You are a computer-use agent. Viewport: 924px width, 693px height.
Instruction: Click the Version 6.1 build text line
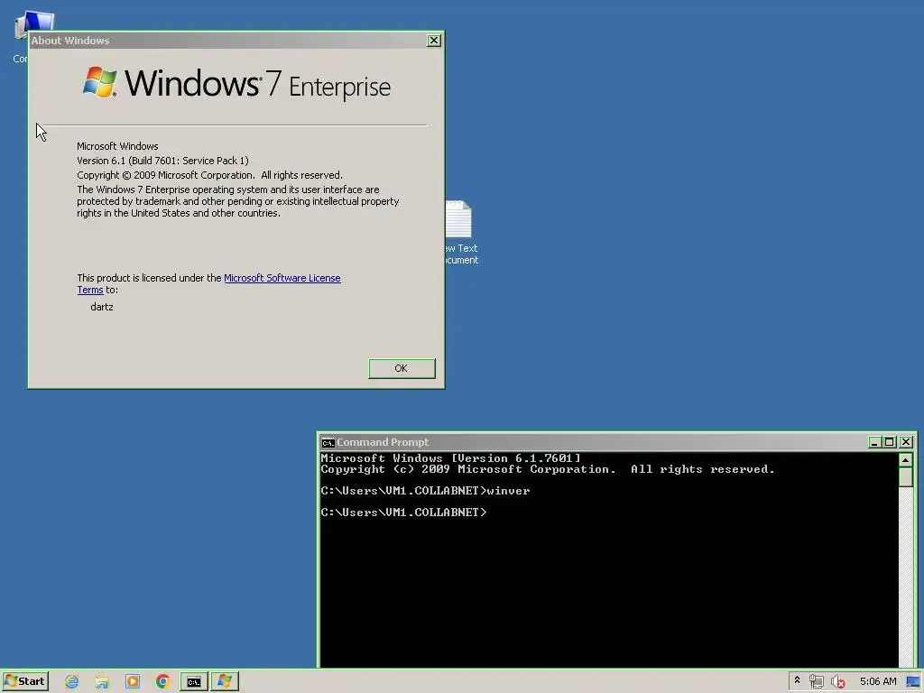pyautogui.click(x=162, y=161)
